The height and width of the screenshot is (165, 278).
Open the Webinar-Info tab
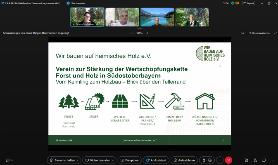click(76, 3)
